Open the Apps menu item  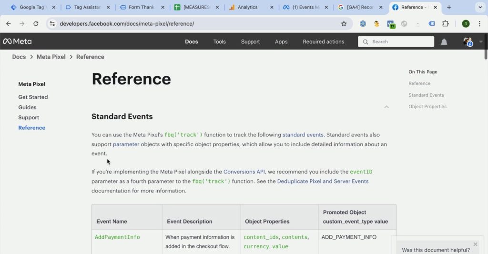(x=281, y=42)
